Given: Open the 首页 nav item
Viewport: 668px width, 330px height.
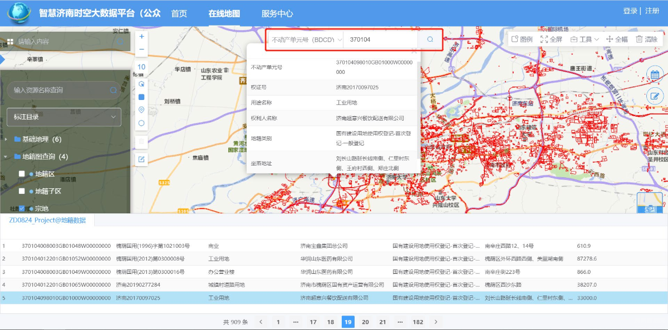Looking at the screenshot, I should 179,13.
